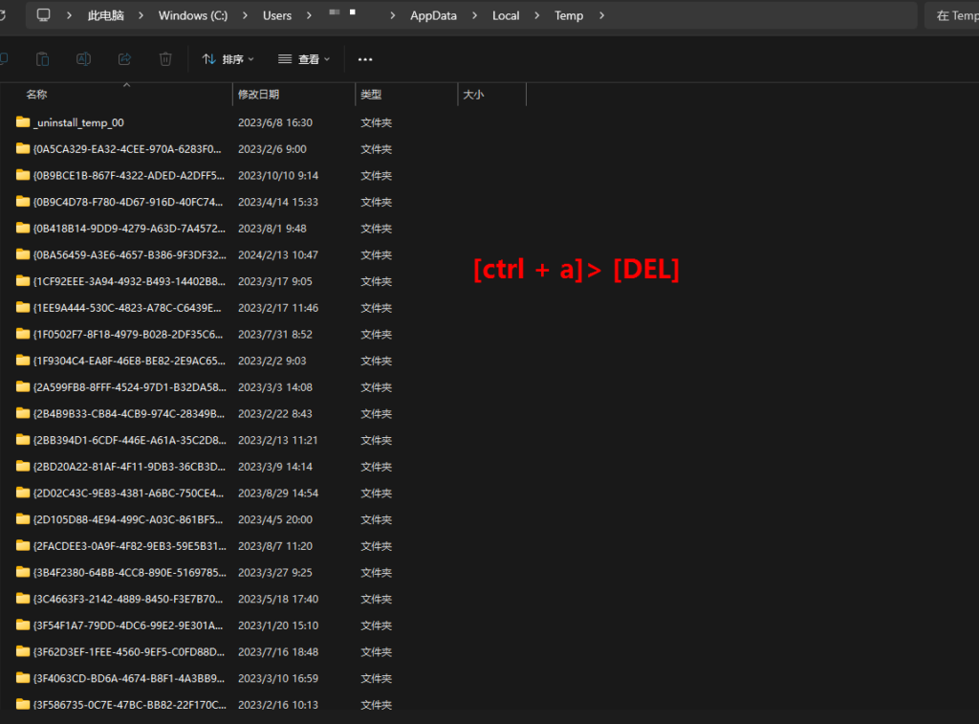Click the monitor icon in address bar
This screenshot has width=979, height=724.
point(44,15)
